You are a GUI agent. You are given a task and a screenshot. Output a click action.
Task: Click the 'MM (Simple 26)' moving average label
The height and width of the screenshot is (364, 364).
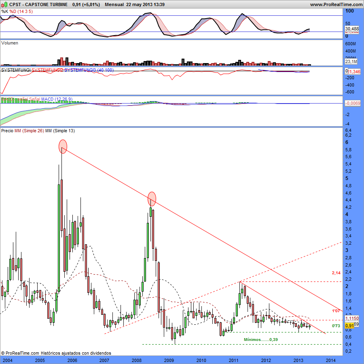point(29,131)
